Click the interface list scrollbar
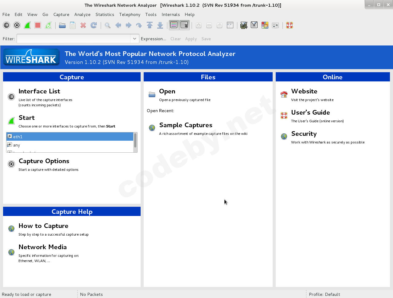This screenshot has width=393, height=298. 135,141
